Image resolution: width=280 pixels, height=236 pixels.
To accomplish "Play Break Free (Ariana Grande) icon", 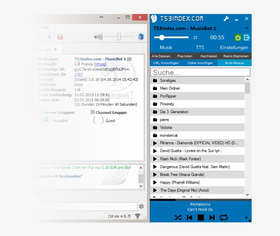I will [x=155, y=175].
